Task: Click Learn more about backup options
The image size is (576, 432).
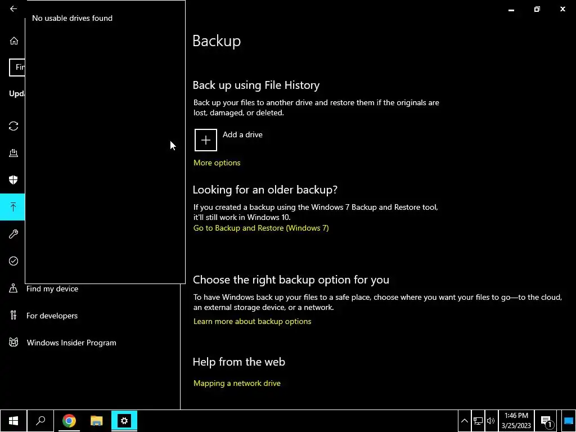Action: point(252,321)
